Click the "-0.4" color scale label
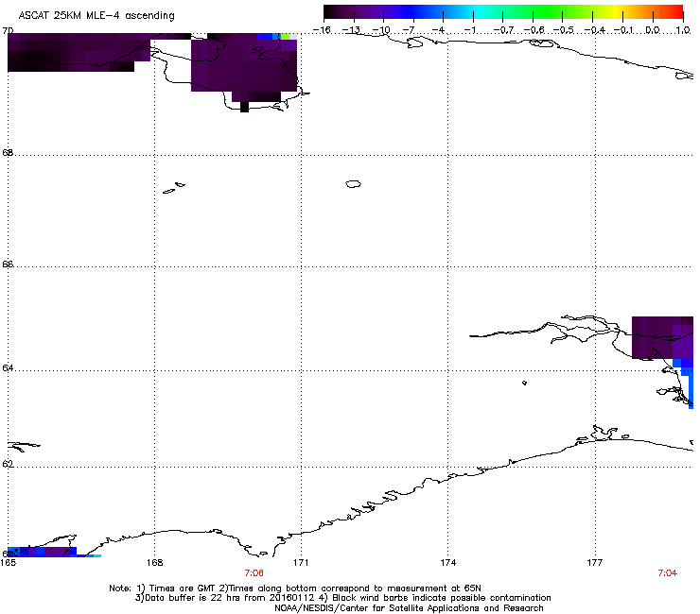The height and width of the screenshot is (614, 700). [594, 30]
